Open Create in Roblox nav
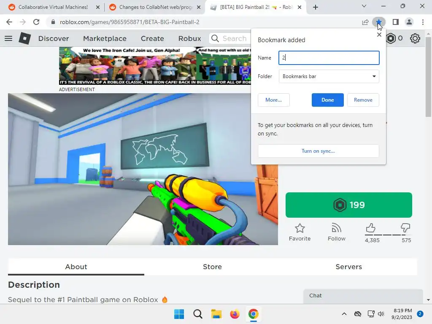Image resolution: width=432 pixels, height=324 pixels. coord(152,38)
